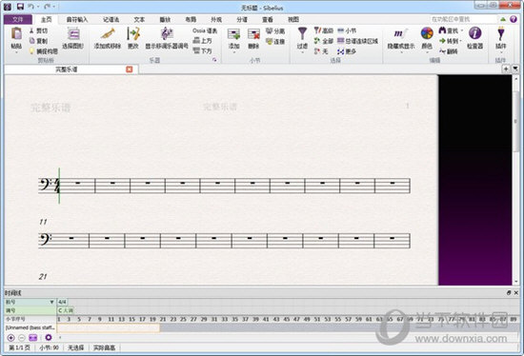
Task: Open the purple File tab
Action: (x=18, y=19)
